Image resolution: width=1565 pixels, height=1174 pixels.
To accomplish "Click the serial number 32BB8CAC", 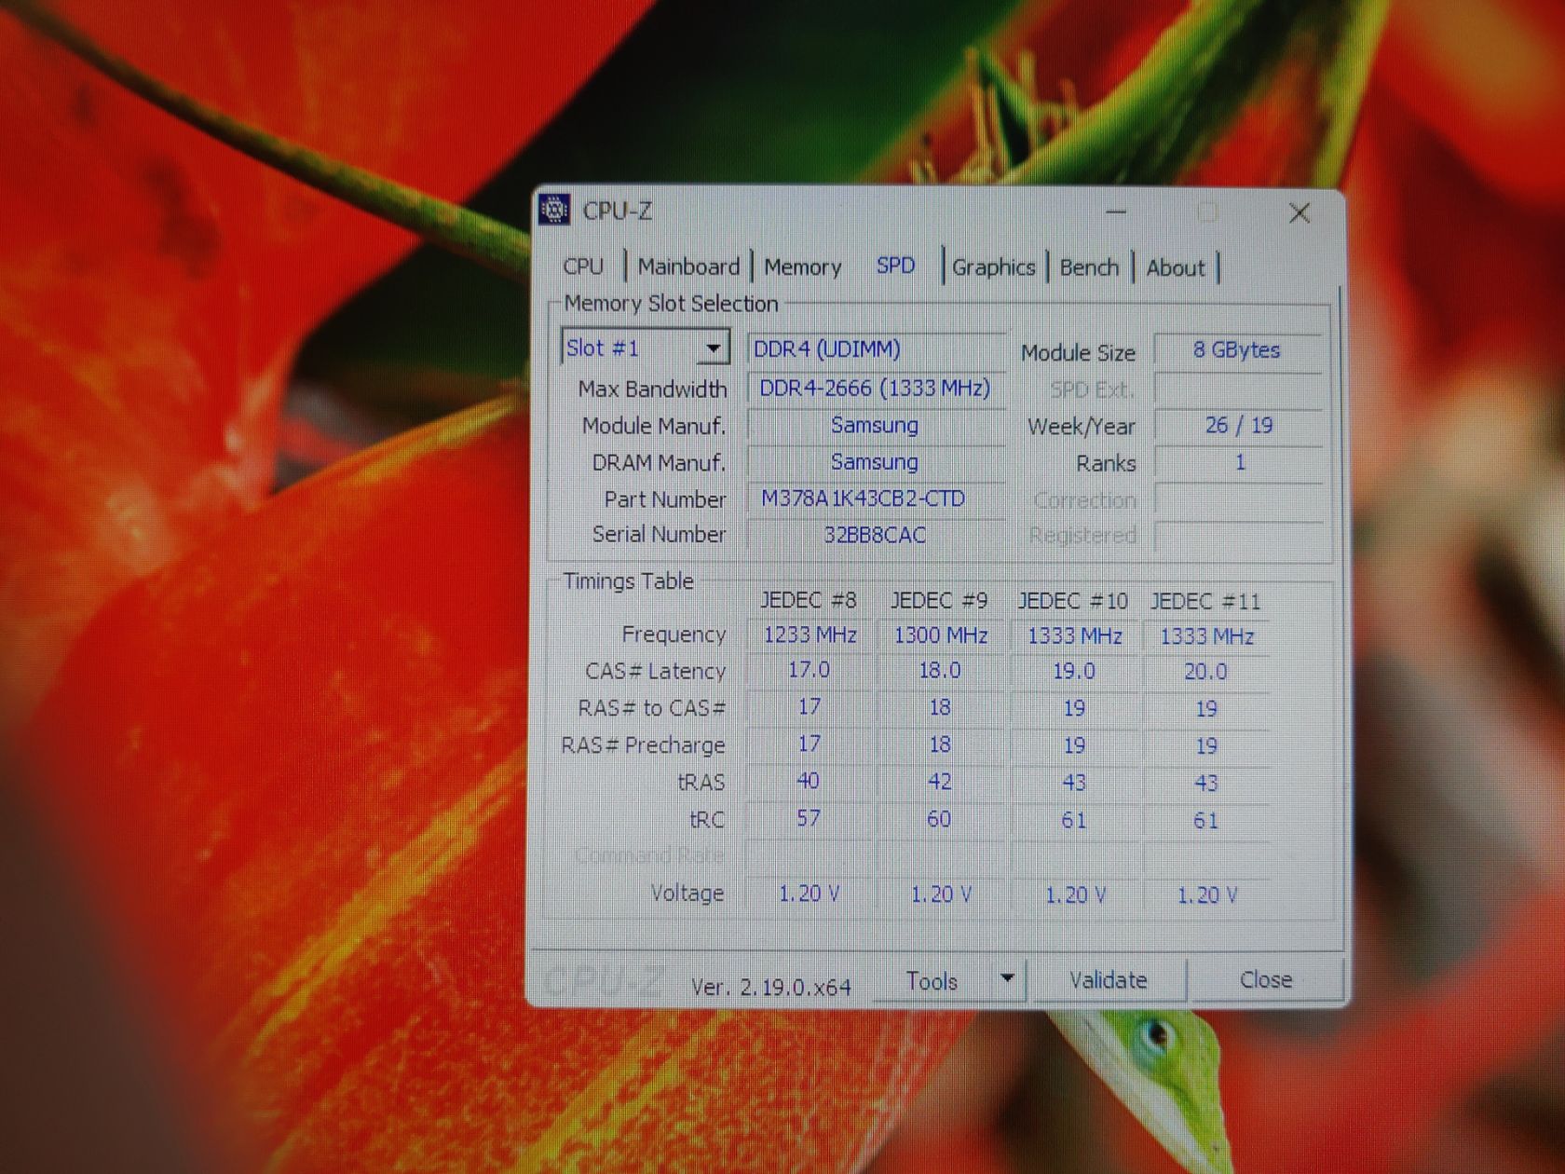I will [876, 535].
